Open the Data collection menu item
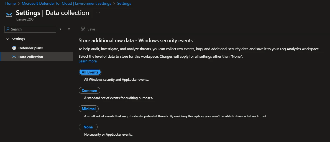 tap(31, 57)
